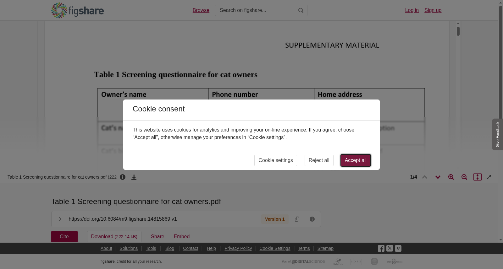This screenshot has height=269, width=503.
Task: Go to previous page arrow
Action: (425, 177)
